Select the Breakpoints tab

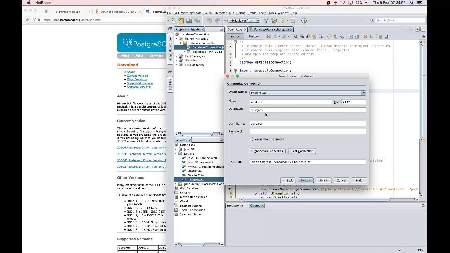(x=235, y=206)
